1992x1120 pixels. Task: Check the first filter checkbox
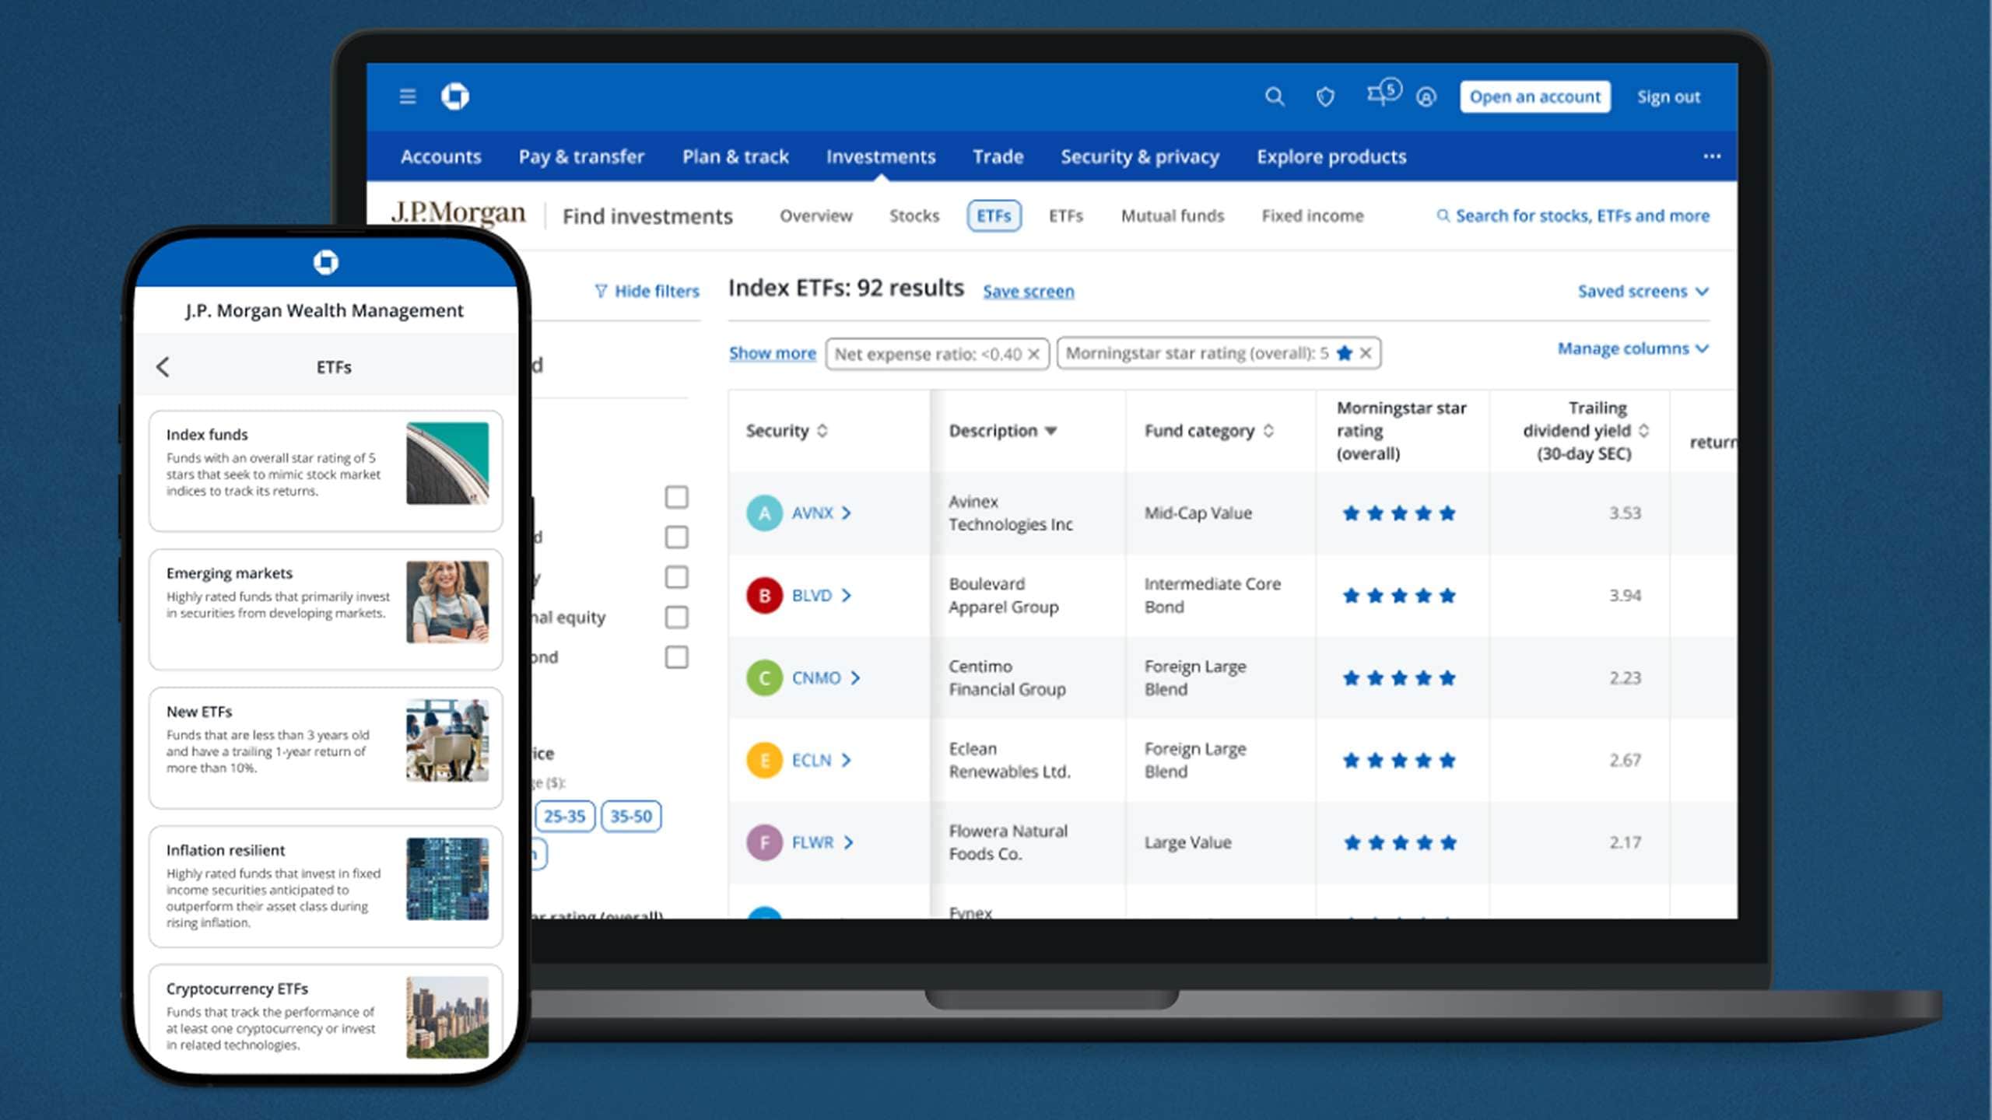(x=676, y=497)
